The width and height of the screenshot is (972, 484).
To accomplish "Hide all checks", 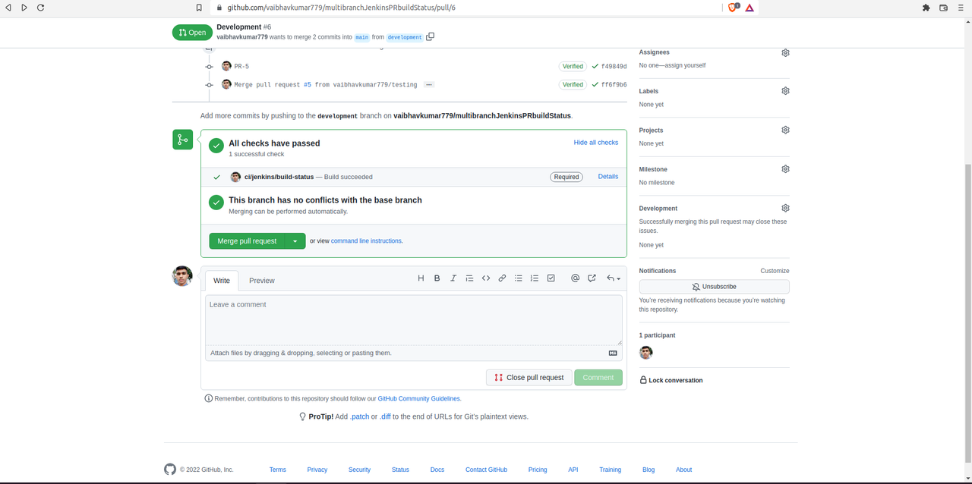I will point(596,143).
